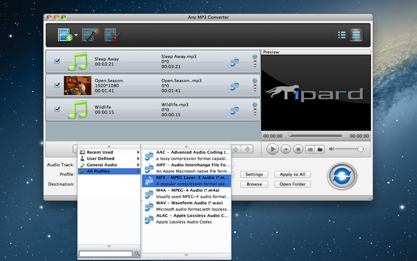
Task: Open the User Defined profile category
Action: 109,159
